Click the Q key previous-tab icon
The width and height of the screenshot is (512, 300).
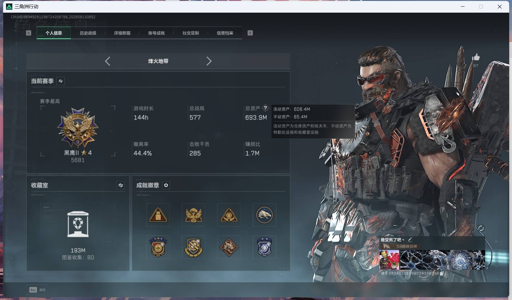28,33
